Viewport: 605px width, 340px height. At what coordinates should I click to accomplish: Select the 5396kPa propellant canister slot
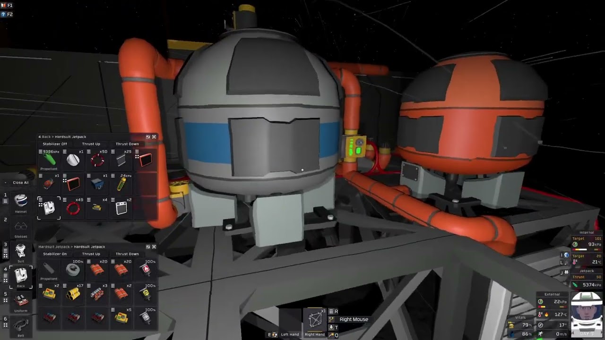49,160
